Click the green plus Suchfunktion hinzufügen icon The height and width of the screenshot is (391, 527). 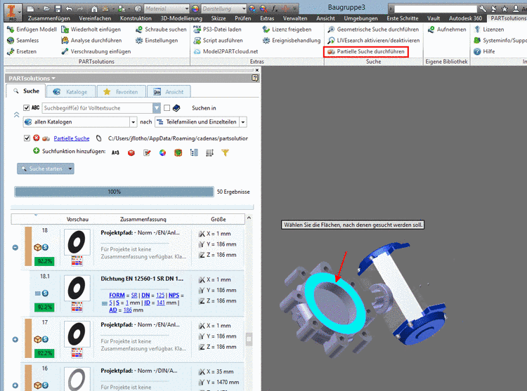coord(37,151)
